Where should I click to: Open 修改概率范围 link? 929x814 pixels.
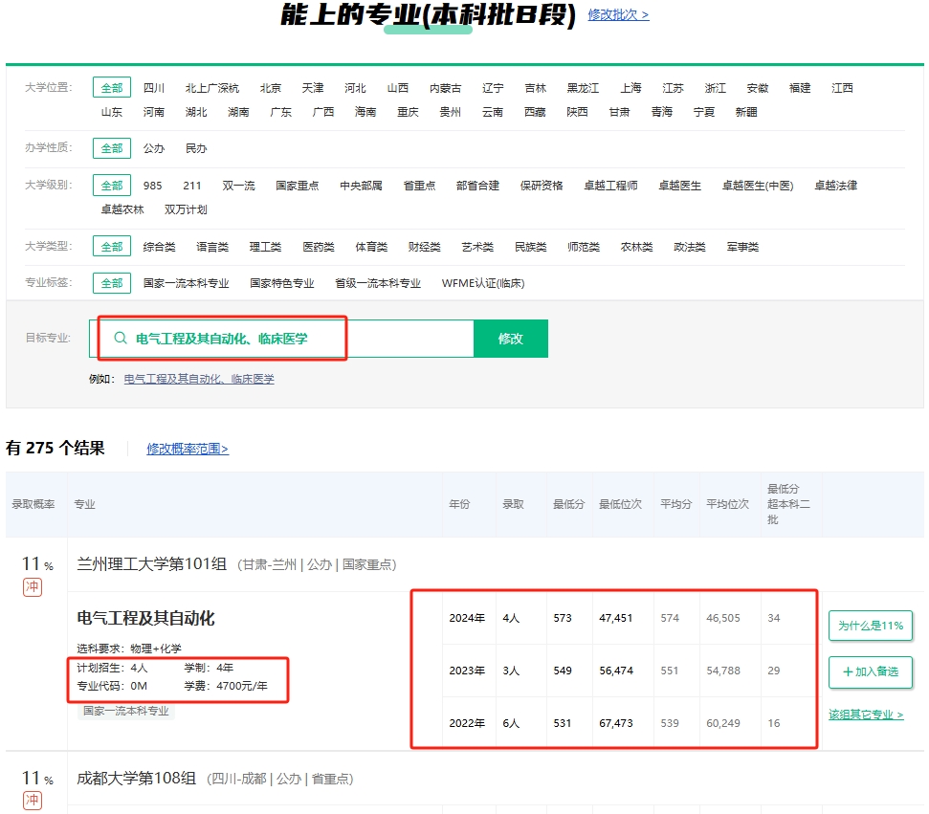(188, 449)
